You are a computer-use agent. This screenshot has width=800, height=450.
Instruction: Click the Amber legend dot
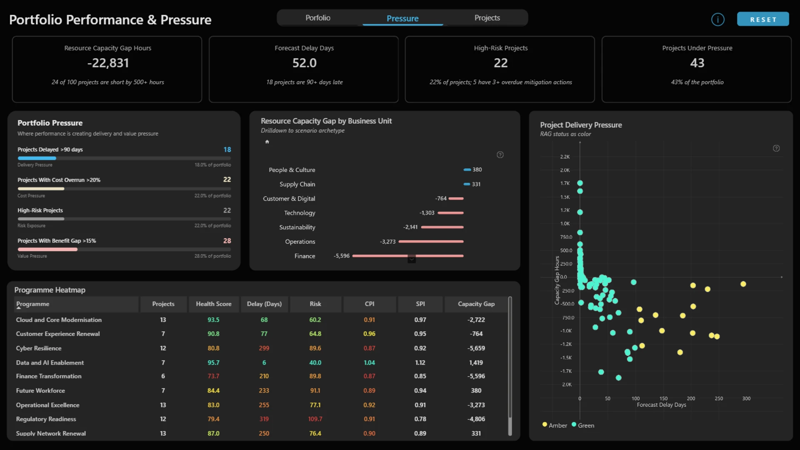click(x=545, y=425)
